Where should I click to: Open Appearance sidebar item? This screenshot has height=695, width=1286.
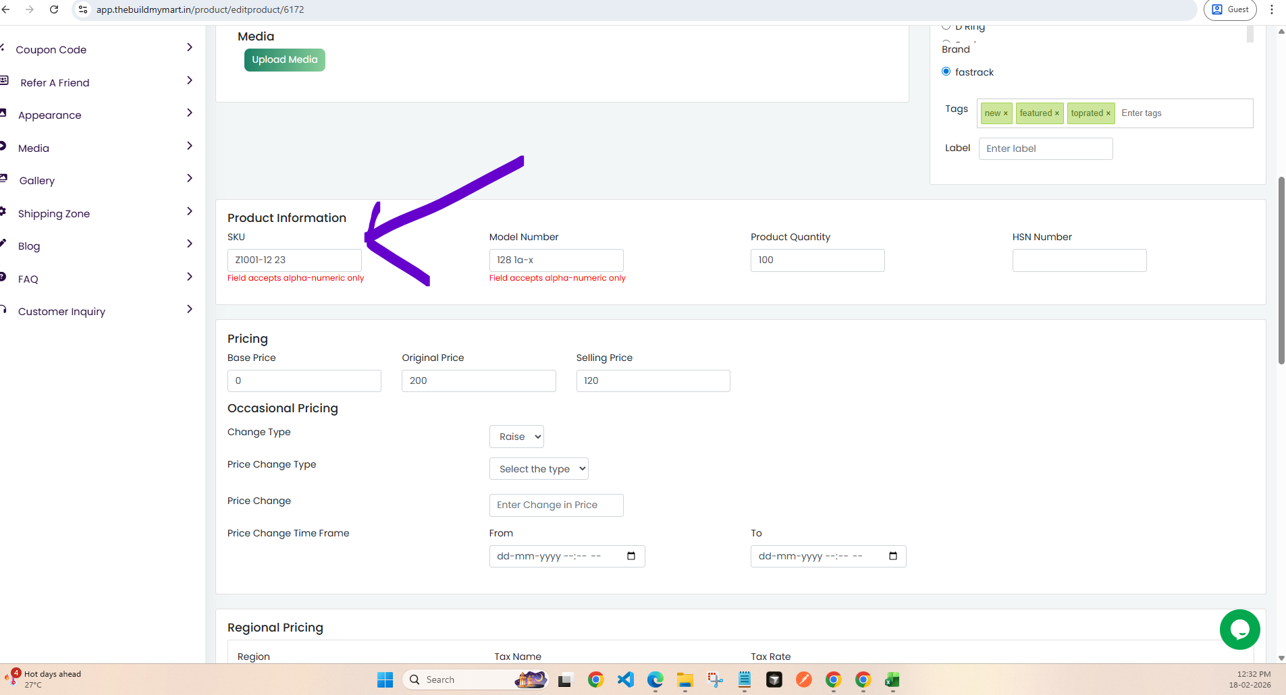click(x=49, y=115)
